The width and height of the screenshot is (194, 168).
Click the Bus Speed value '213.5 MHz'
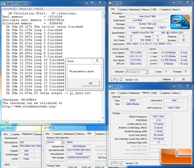[135, 60]
